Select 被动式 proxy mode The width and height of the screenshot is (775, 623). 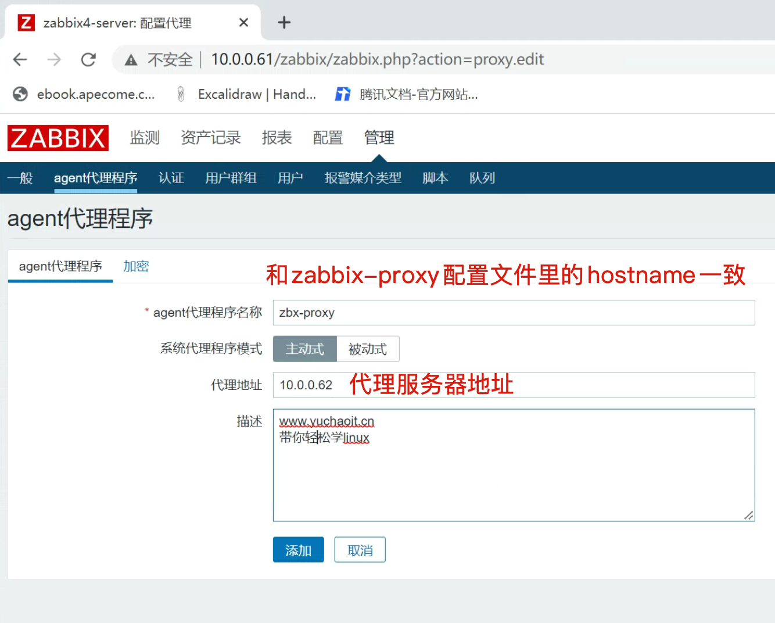[x=367, y=349]
